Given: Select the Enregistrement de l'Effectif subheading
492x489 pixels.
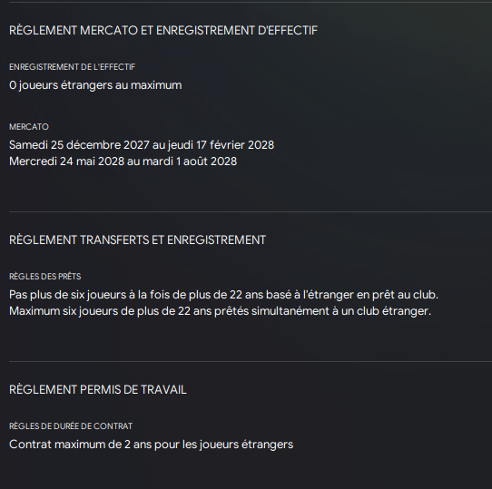Looking at the screenshot, I should point(73,67).
